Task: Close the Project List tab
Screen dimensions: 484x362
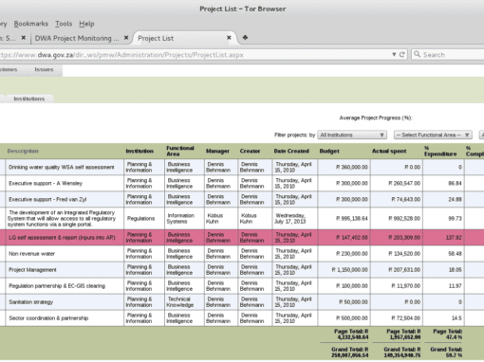Action: (x=229, y=38)
